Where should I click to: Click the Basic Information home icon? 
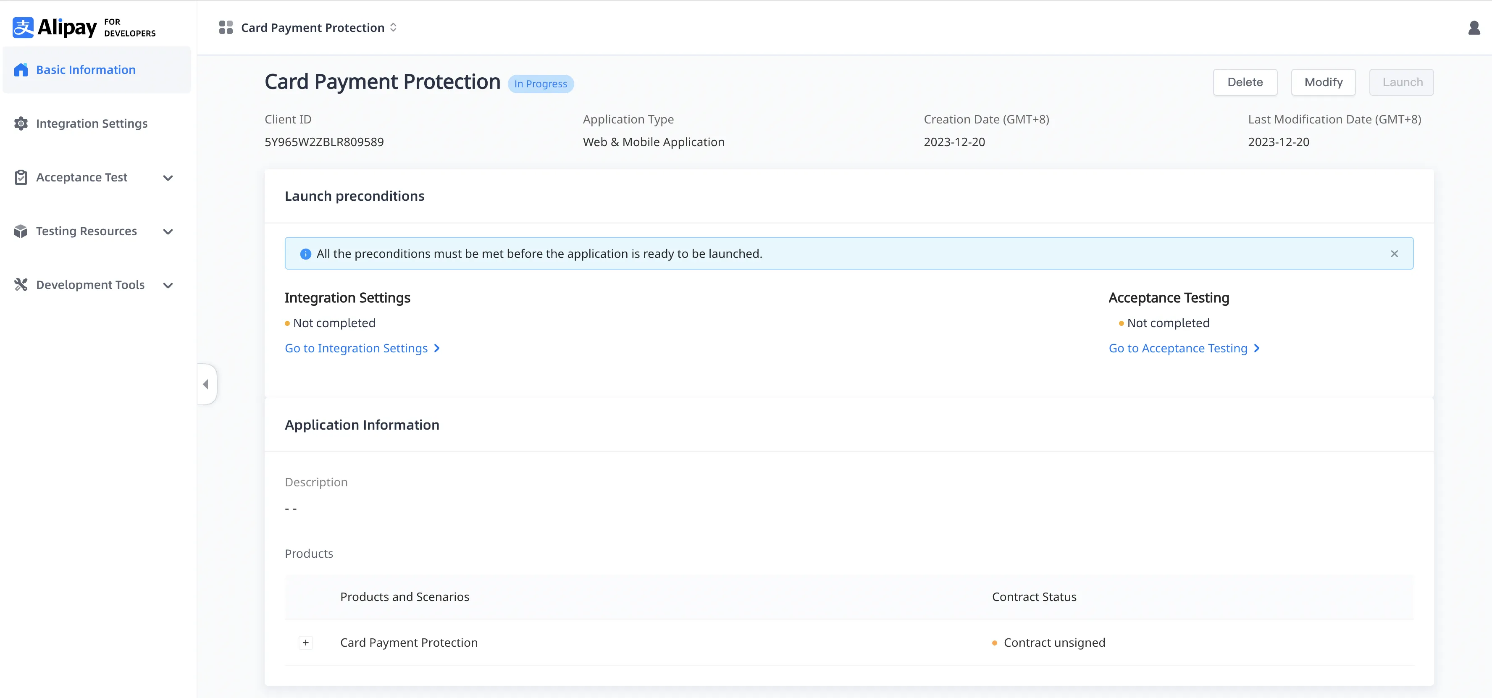point(21,70)
